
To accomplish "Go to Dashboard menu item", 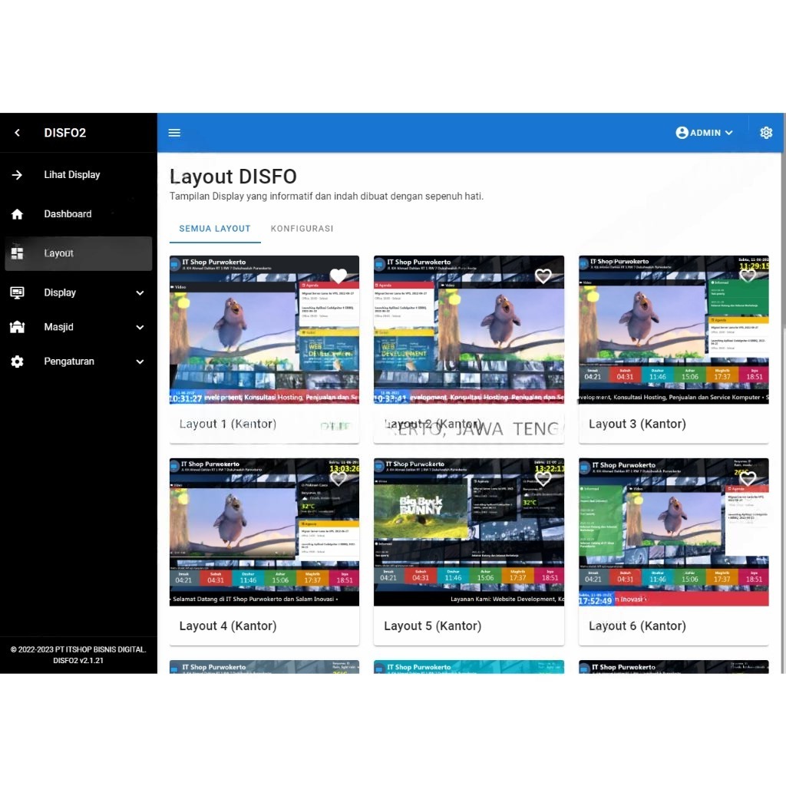I will [78, 214].
